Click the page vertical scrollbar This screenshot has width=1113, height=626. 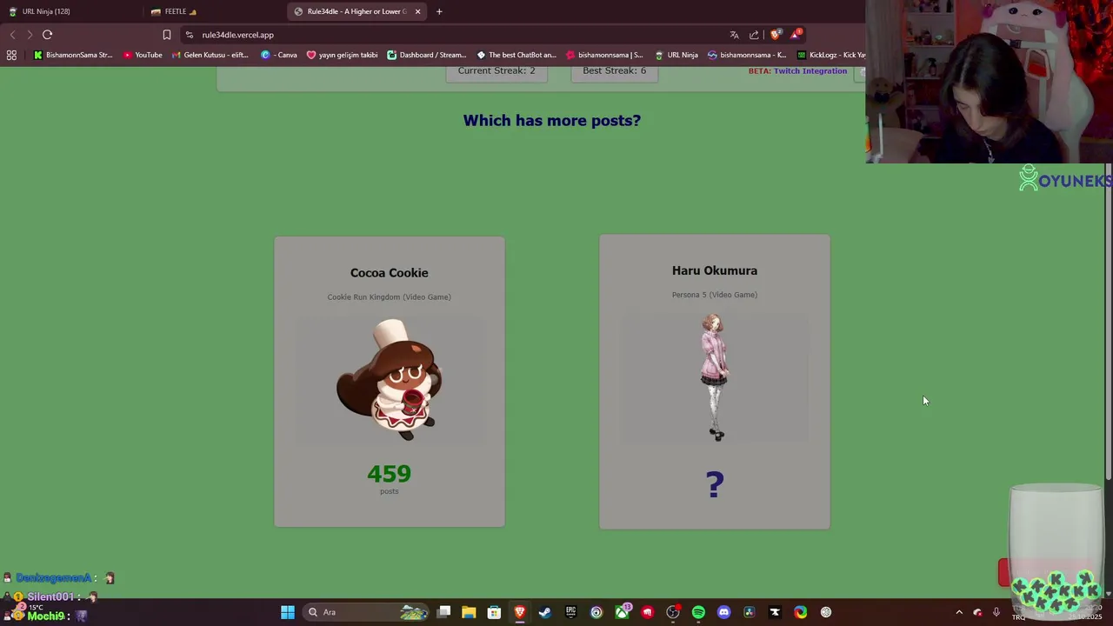pos(1108,322)
